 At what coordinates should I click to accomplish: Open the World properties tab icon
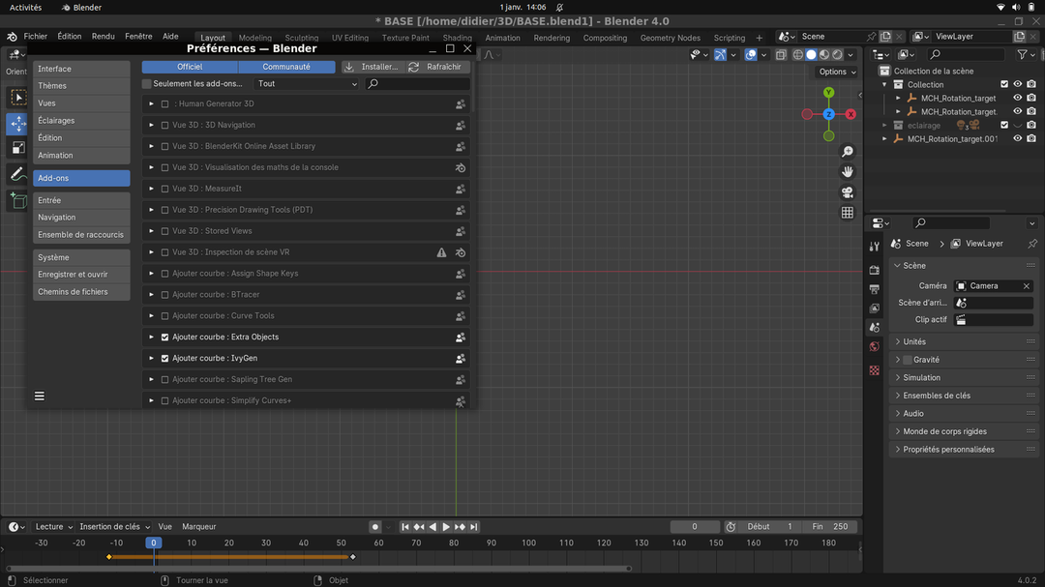pyautogui.click(x=875, y=347)
